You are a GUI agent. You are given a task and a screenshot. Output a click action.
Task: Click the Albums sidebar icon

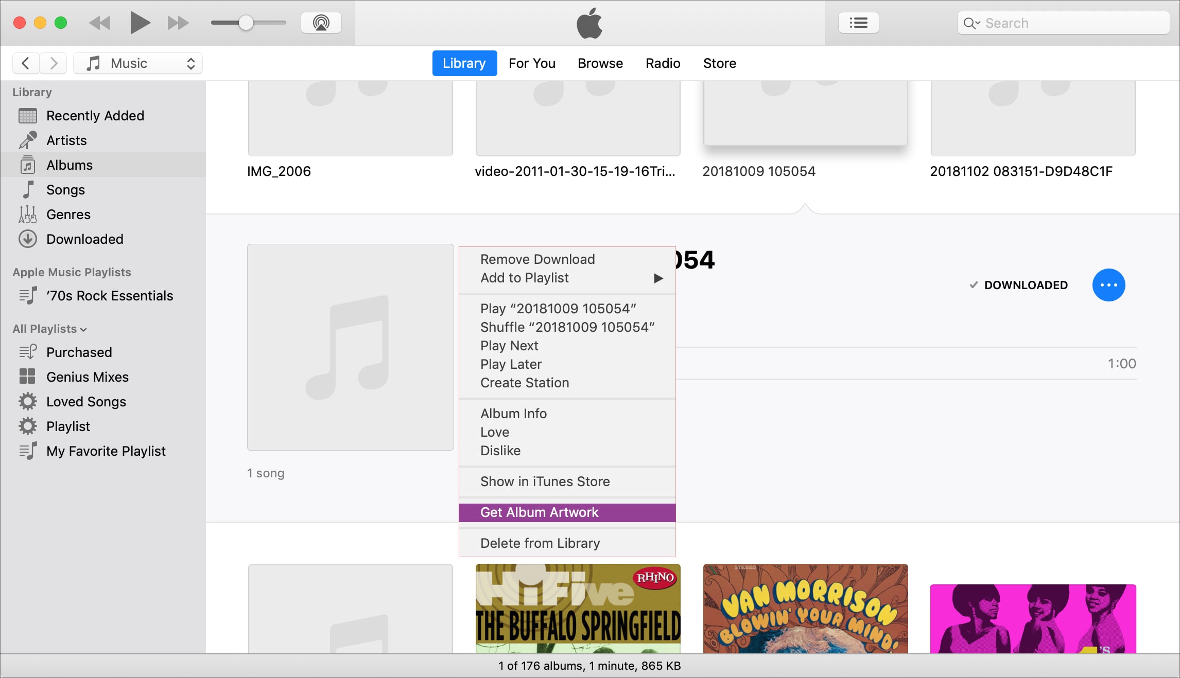point(28,165)
